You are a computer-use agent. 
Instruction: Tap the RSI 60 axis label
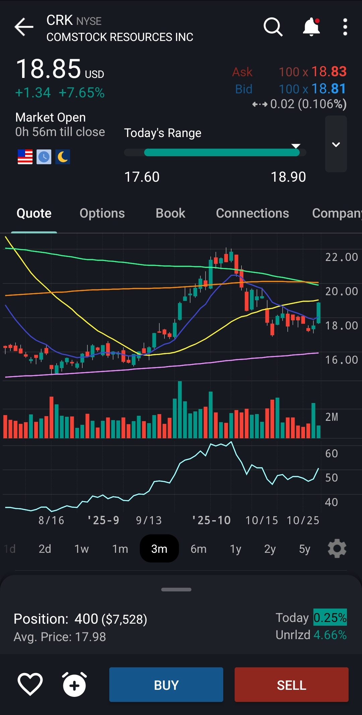[331, 454]
